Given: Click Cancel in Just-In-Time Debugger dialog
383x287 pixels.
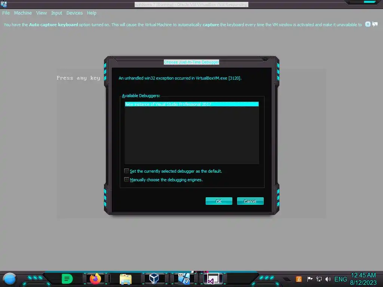Looking at the screenshot, I should tap(250, 201).
